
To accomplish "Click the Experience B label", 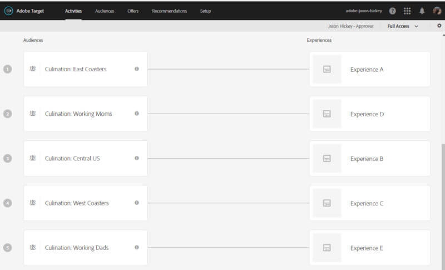I will pyautogui.click(x=367, y=159).
